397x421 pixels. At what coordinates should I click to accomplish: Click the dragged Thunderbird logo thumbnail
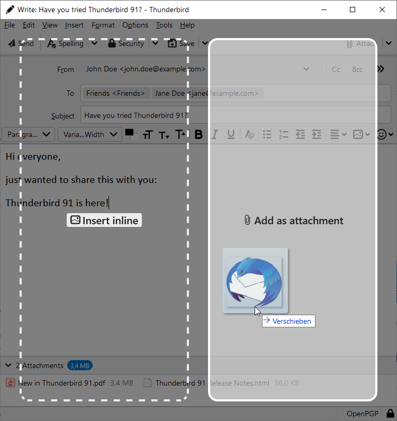pos(255,280)
